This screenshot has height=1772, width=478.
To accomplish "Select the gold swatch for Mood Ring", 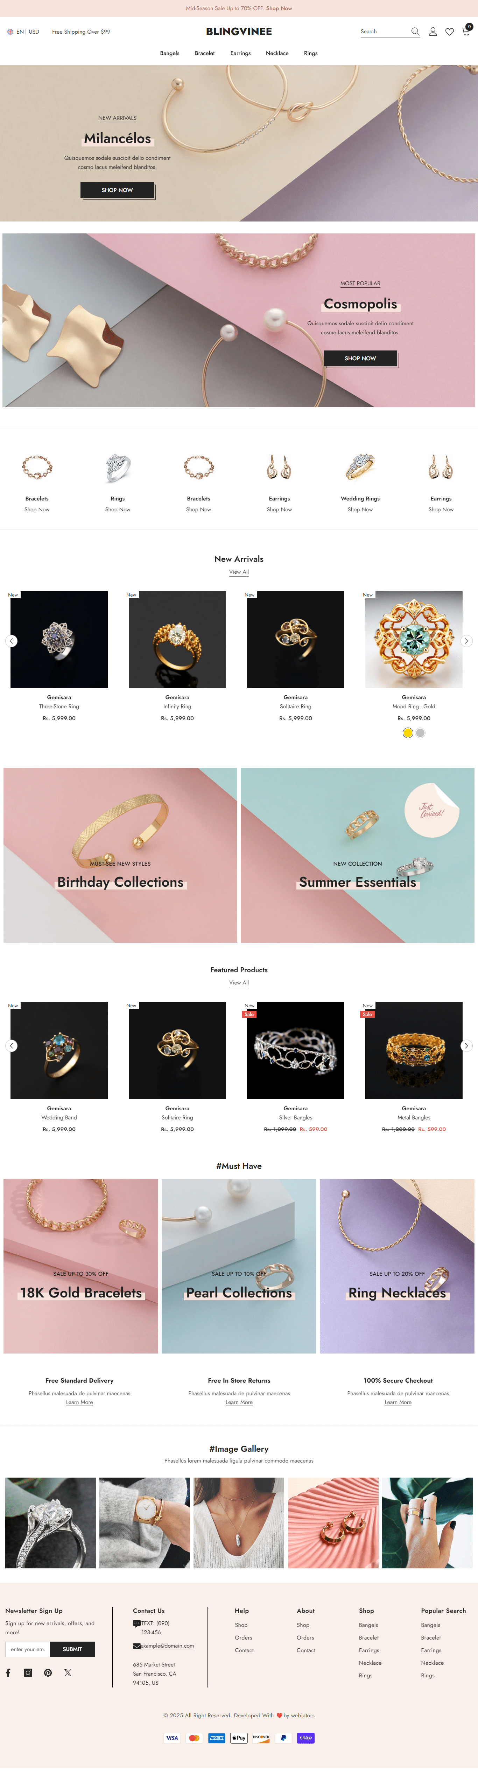I will [408, 732].
